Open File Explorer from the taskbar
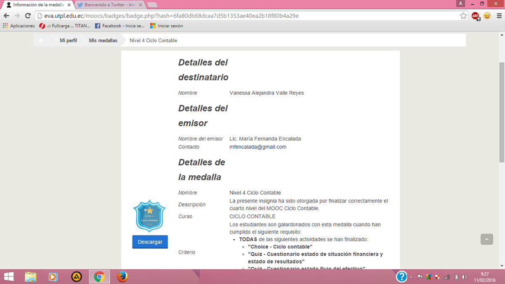Screen dimensions: 505x284 coord(31,277)
